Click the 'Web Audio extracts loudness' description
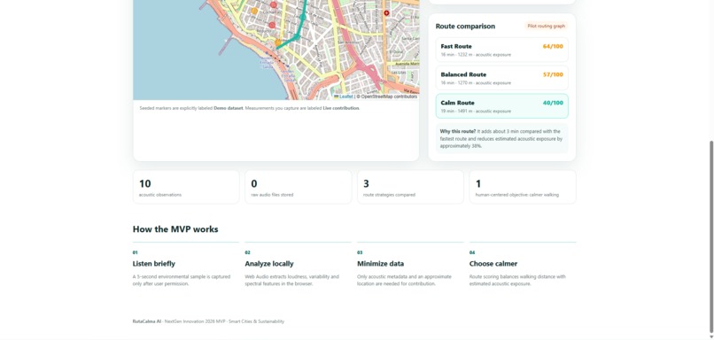Screen dimensions: 714x340 point(291,280)
